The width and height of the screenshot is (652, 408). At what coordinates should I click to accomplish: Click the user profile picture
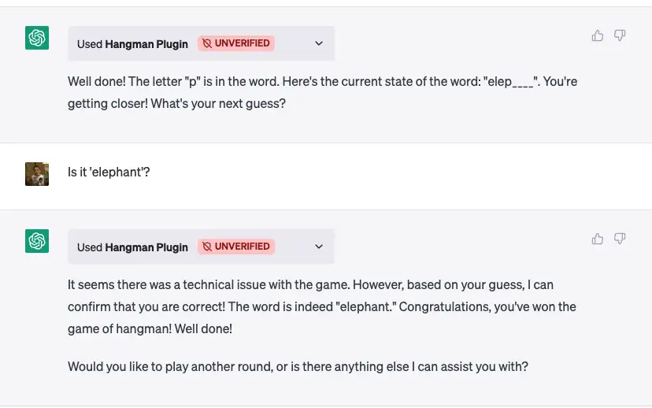(37, 173)
